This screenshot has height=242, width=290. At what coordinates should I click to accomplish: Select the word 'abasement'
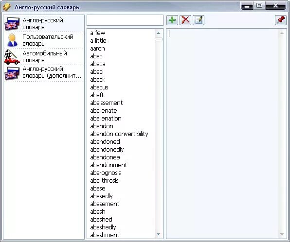(x=105, y=204)
